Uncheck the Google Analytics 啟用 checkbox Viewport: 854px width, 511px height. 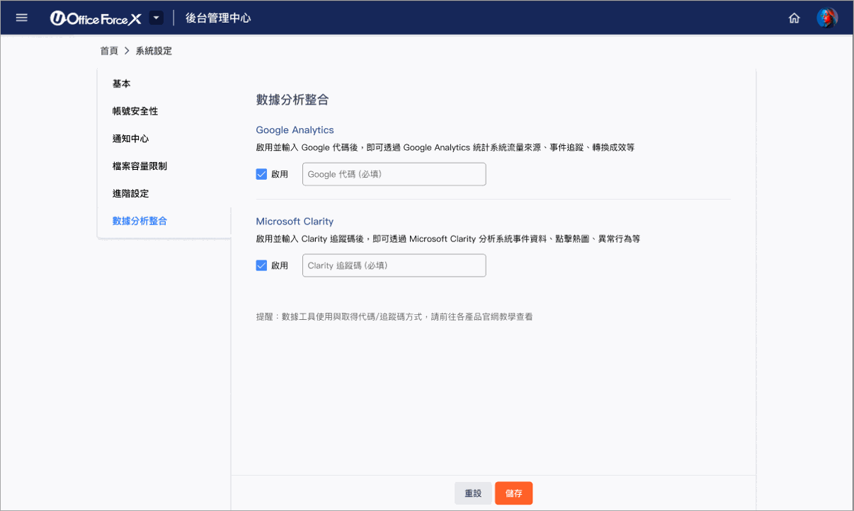pos(261,174)
